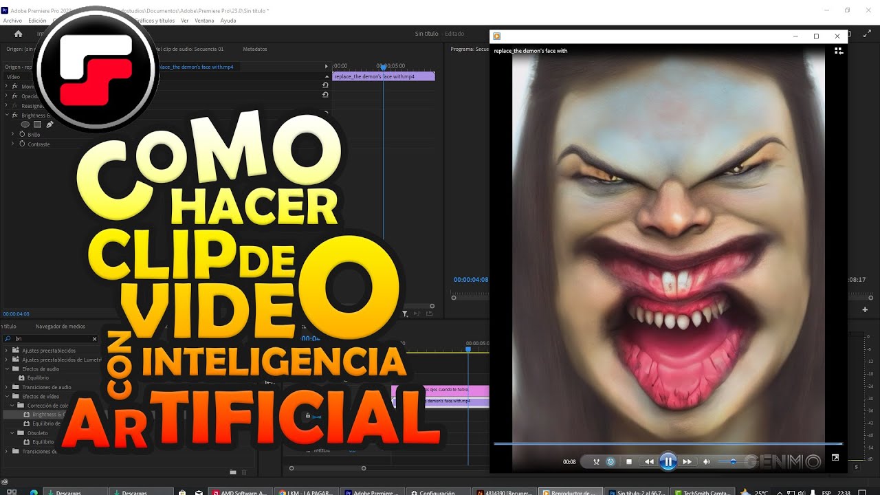Click the fast-forward button in media player
Viewport: 880px width, 495px height.
pos(687,462)
